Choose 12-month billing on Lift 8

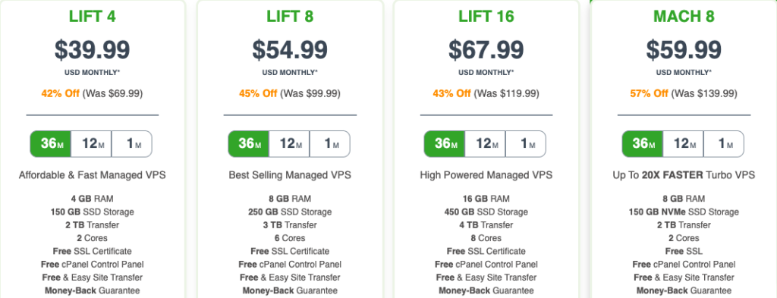click(289, 144)
